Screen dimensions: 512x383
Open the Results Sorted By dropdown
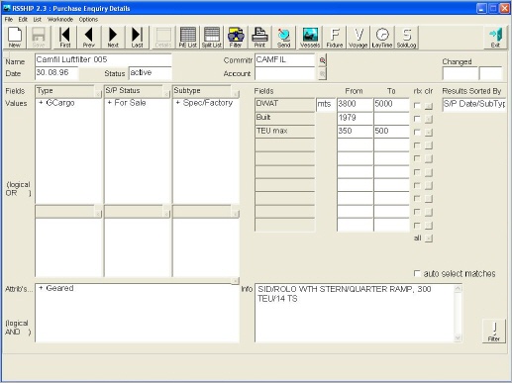tap(473, 104)
